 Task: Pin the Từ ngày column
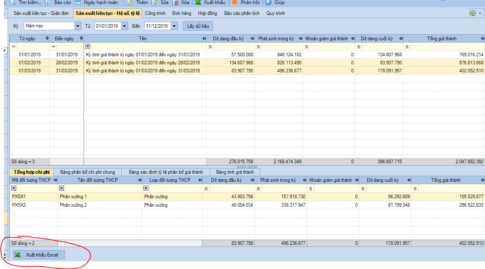(47, 39)
